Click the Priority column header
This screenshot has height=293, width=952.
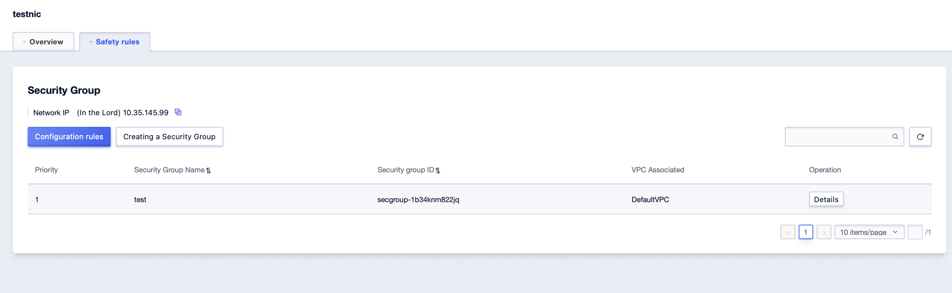tap(46, 170)
